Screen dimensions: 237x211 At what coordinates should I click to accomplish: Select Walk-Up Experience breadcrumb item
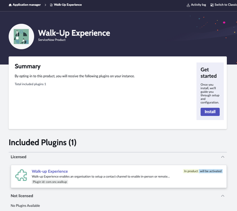coord(68,5)
